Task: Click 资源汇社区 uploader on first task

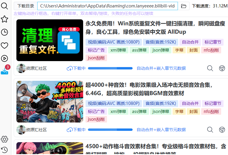Action: (36, 68)
